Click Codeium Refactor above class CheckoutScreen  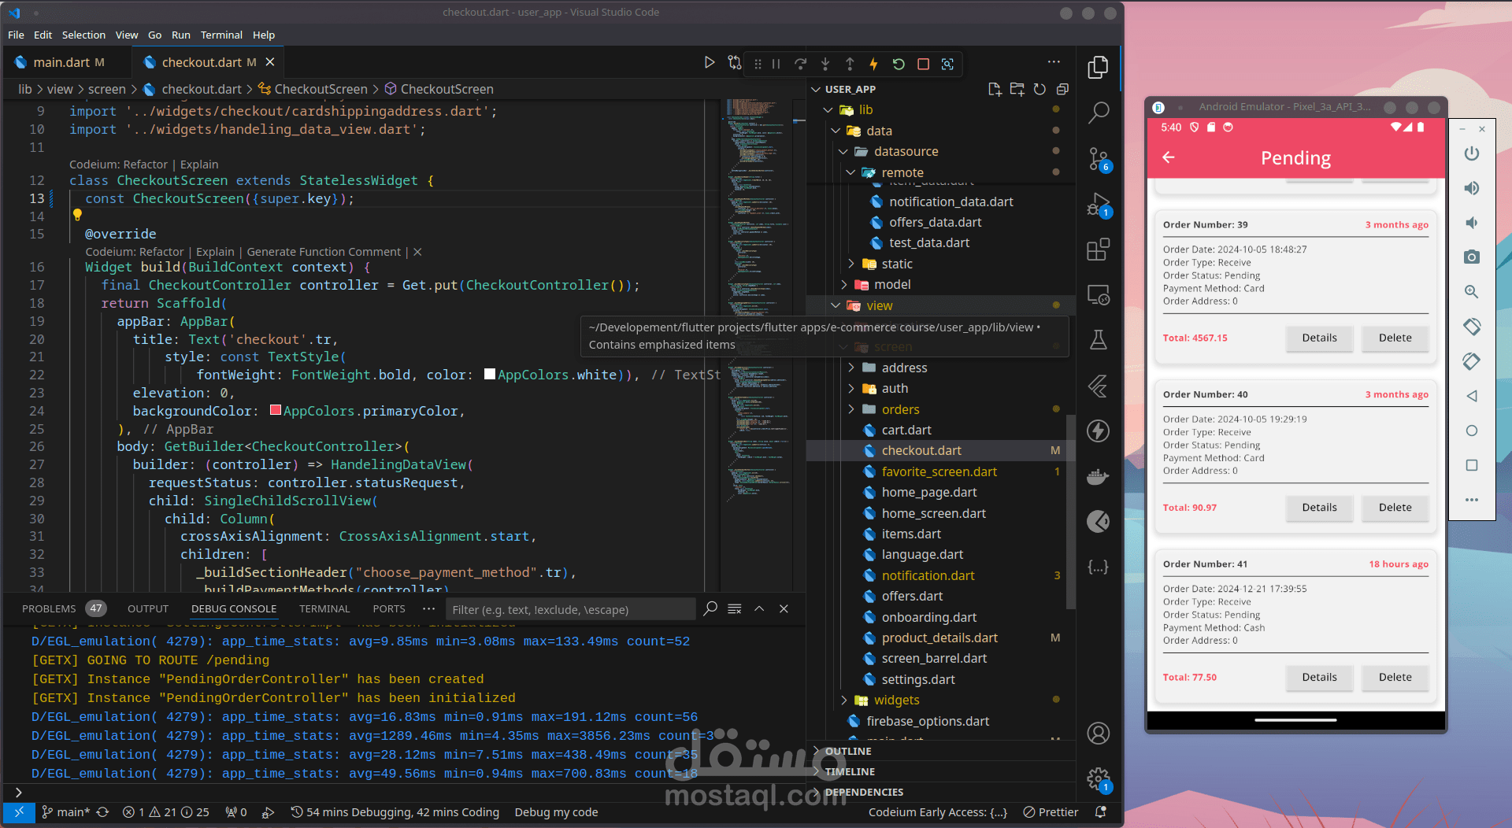(145, 164)
